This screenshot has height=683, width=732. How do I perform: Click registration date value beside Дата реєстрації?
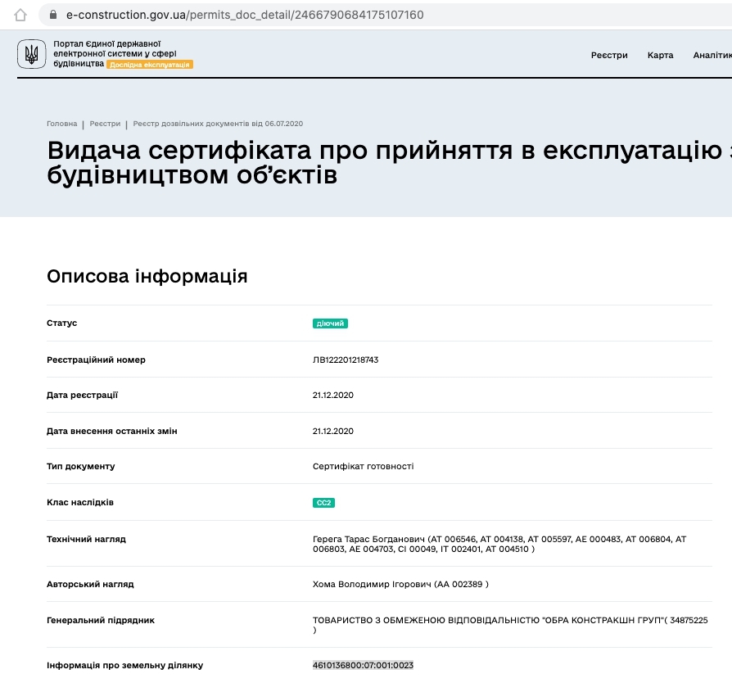pos(333,395)
